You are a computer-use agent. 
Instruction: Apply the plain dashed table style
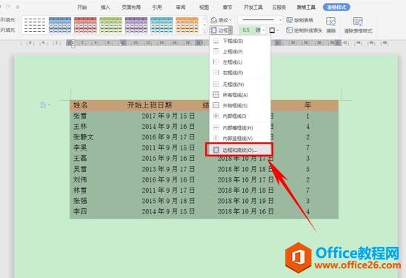tap(34, 25)
